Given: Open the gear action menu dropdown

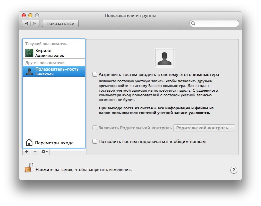Looking at the screenshot, I should coord(44,152).
